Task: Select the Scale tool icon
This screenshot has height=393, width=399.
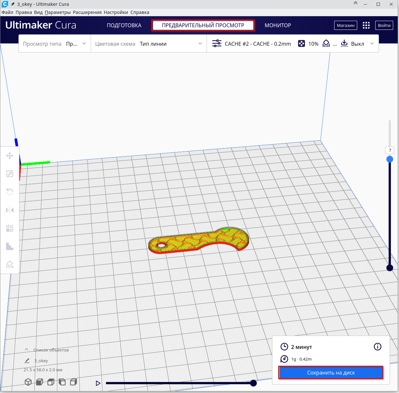Action: 10,174
